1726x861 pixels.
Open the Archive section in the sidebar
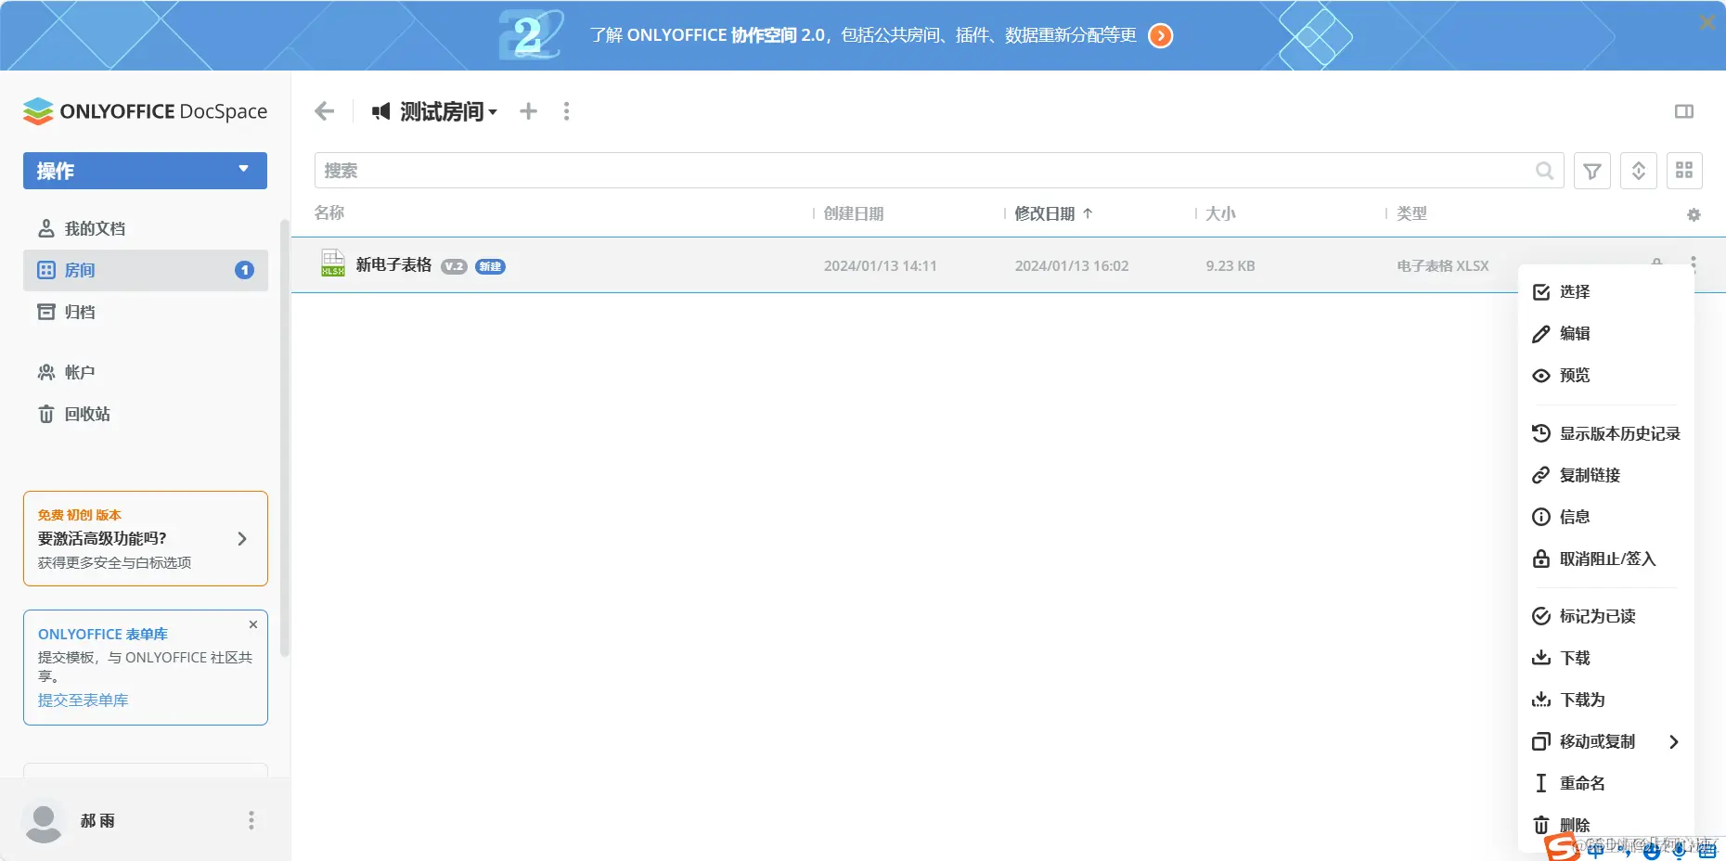coord(80,312)
